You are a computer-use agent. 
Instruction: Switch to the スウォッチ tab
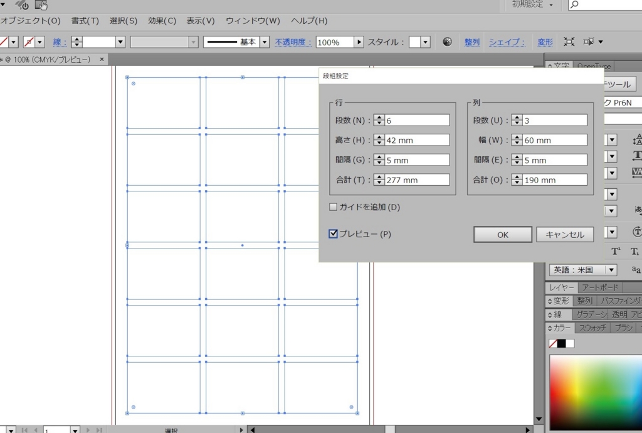592,328
